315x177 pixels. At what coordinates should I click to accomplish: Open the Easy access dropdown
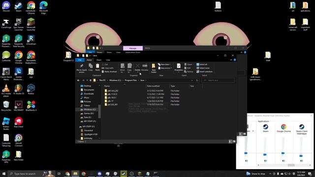(x=165, y=68)
